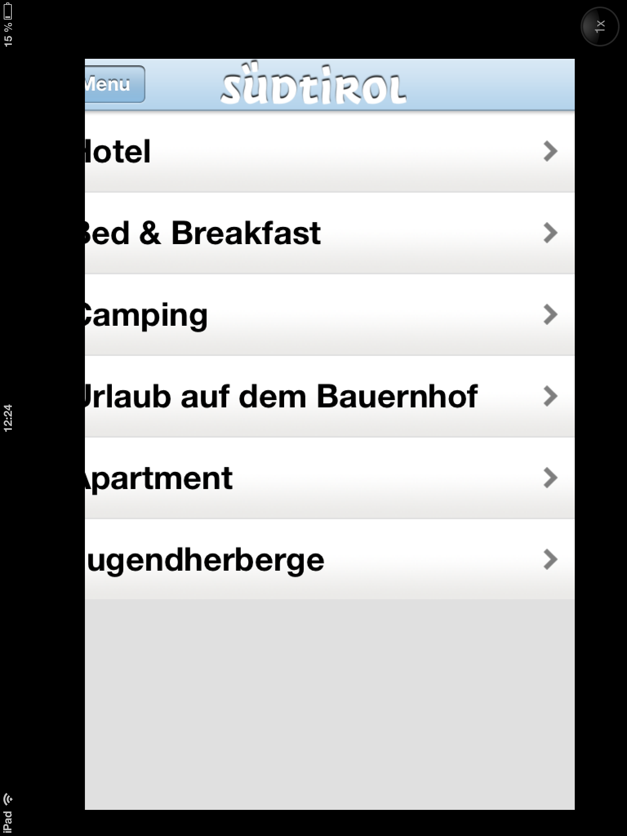Tap chevron beside Urlaub auf dem Bauernhof
This screenshot has height=836, width=627.
click(550, 396)
